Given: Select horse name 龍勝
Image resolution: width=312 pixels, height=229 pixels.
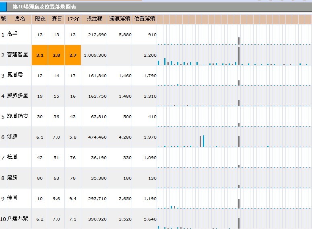Looking at the screenshot, I should (x=12, y=177).
